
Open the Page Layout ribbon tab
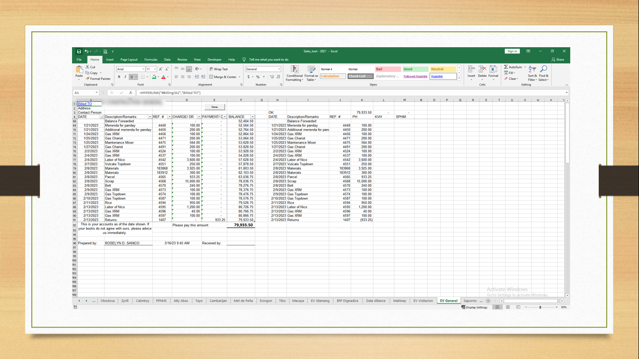coord(129,60)
